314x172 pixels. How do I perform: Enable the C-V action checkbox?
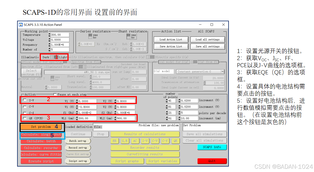[x=25, y=107]
